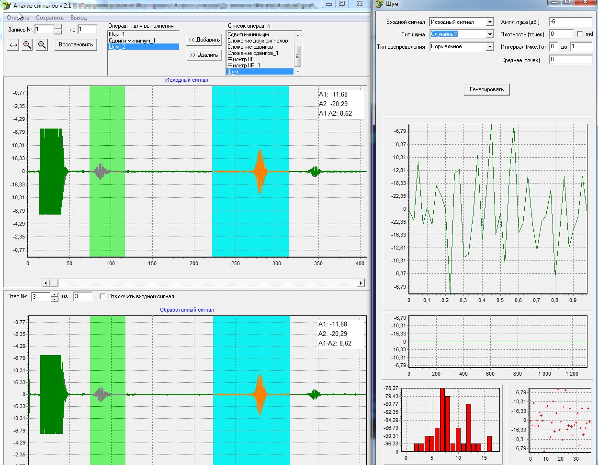Click the scroll-right arrow under the top chart

361,283
